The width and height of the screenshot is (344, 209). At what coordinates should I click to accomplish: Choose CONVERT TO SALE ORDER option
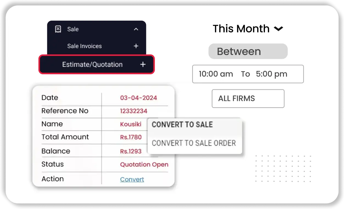194,143
